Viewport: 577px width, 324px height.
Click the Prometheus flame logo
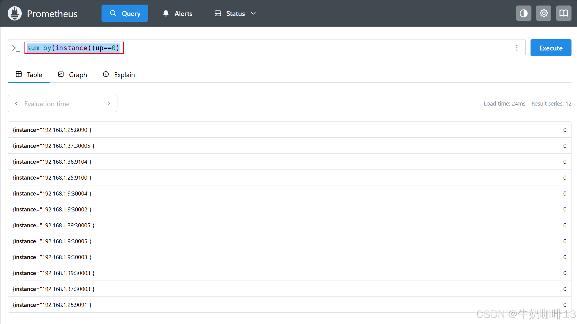click(x=15, y=13)
